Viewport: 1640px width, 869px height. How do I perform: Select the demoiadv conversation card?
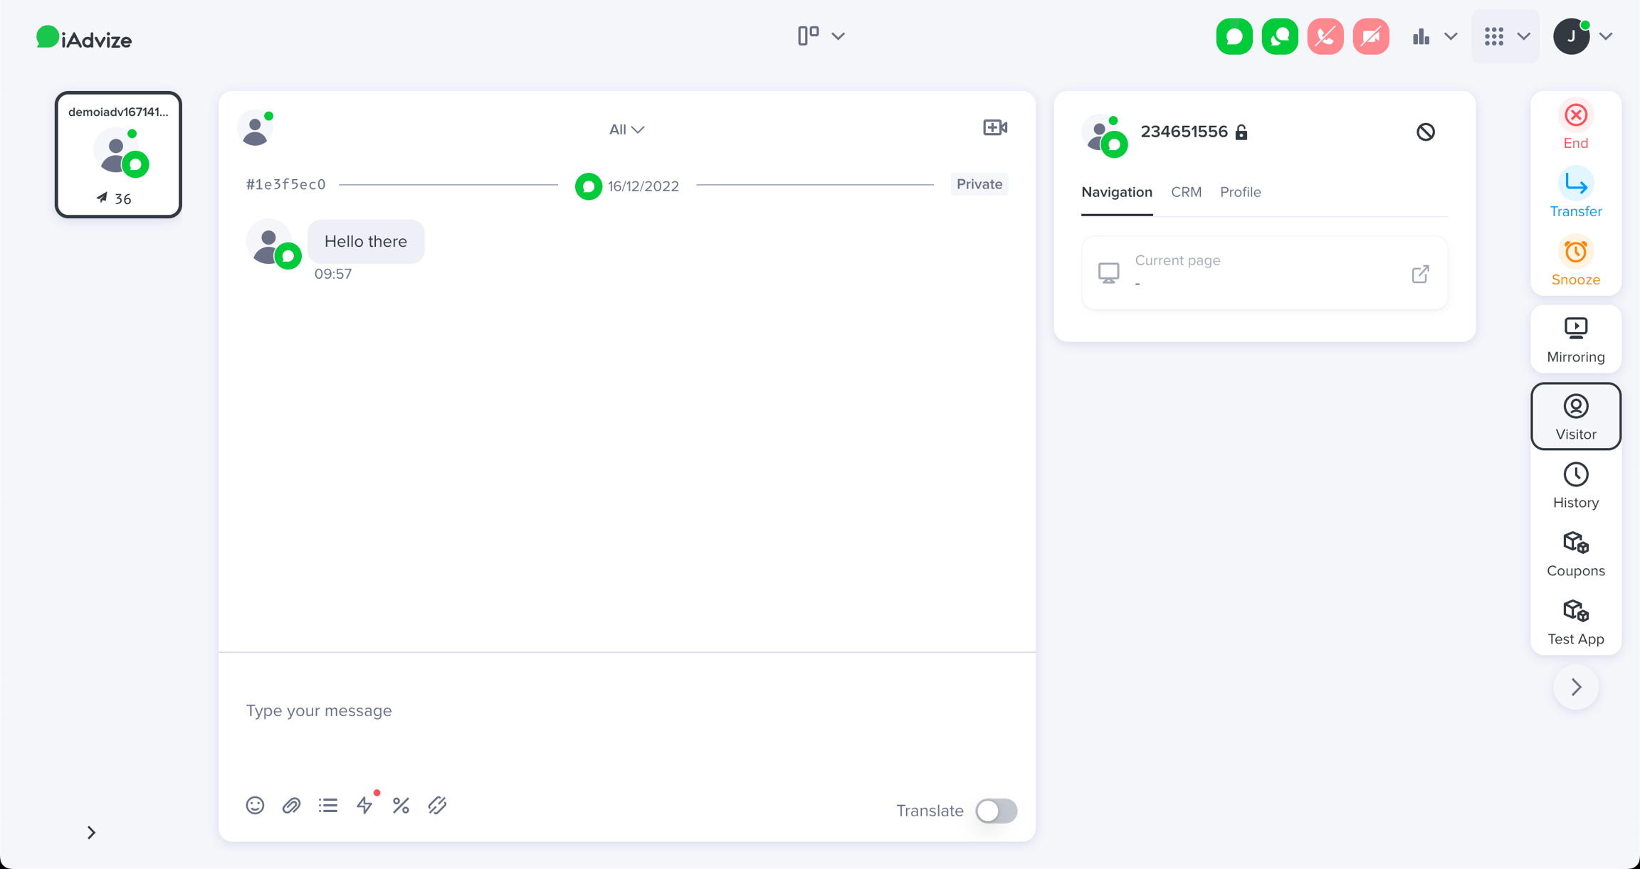point(118,154)
